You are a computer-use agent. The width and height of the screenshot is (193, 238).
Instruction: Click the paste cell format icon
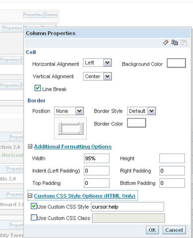coord(184,43)
